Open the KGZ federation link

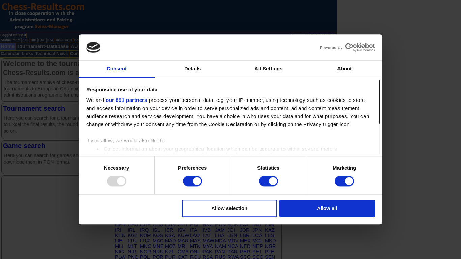133,235
